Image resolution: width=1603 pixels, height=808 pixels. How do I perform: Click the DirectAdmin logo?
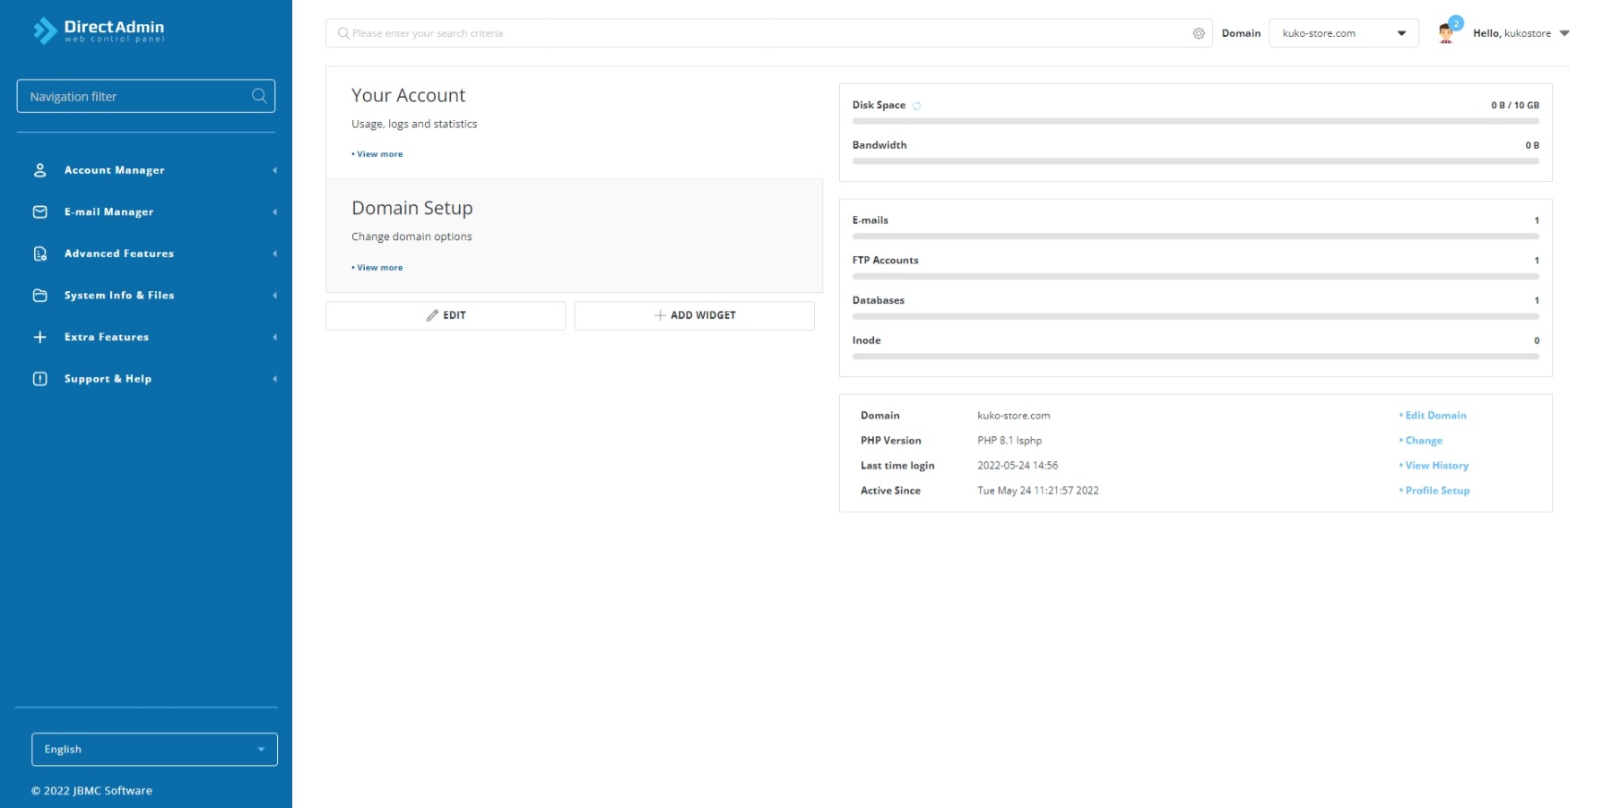point(99,30)
